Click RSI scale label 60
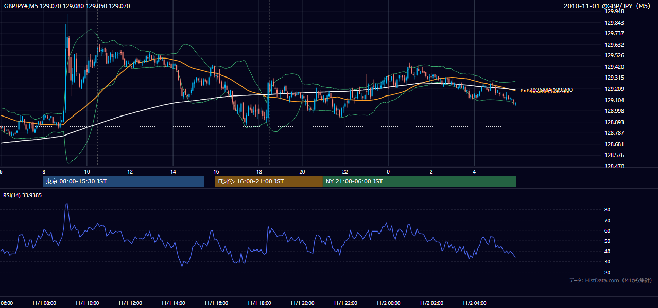Screen dimensions: 658x308 [608, 230]
